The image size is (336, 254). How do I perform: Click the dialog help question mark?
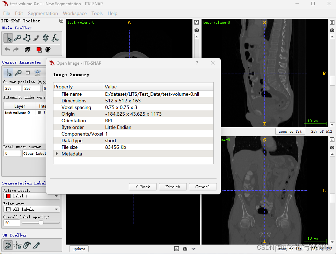(x=197, y=63)
